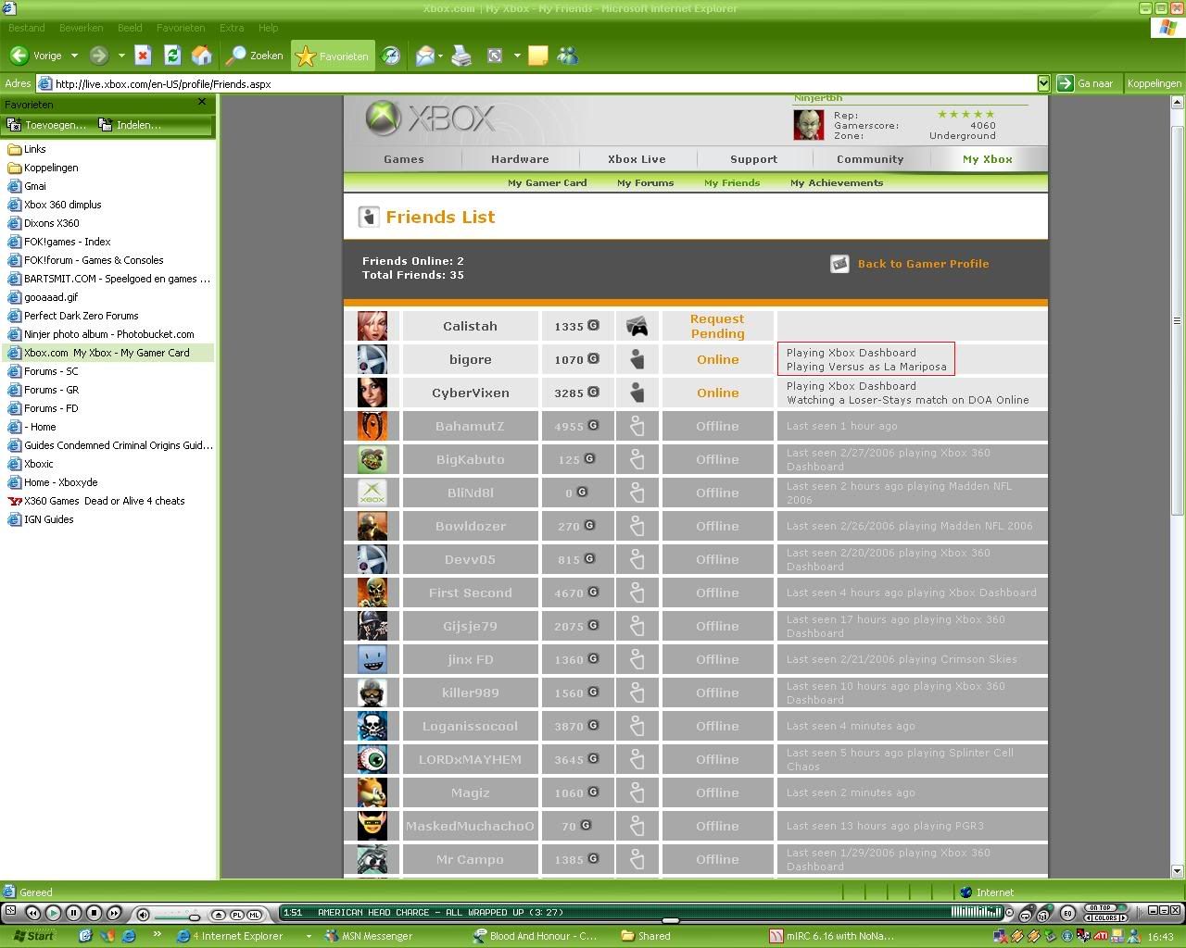Stop the media player playback

pyautogui.click(x=94, y=913)
